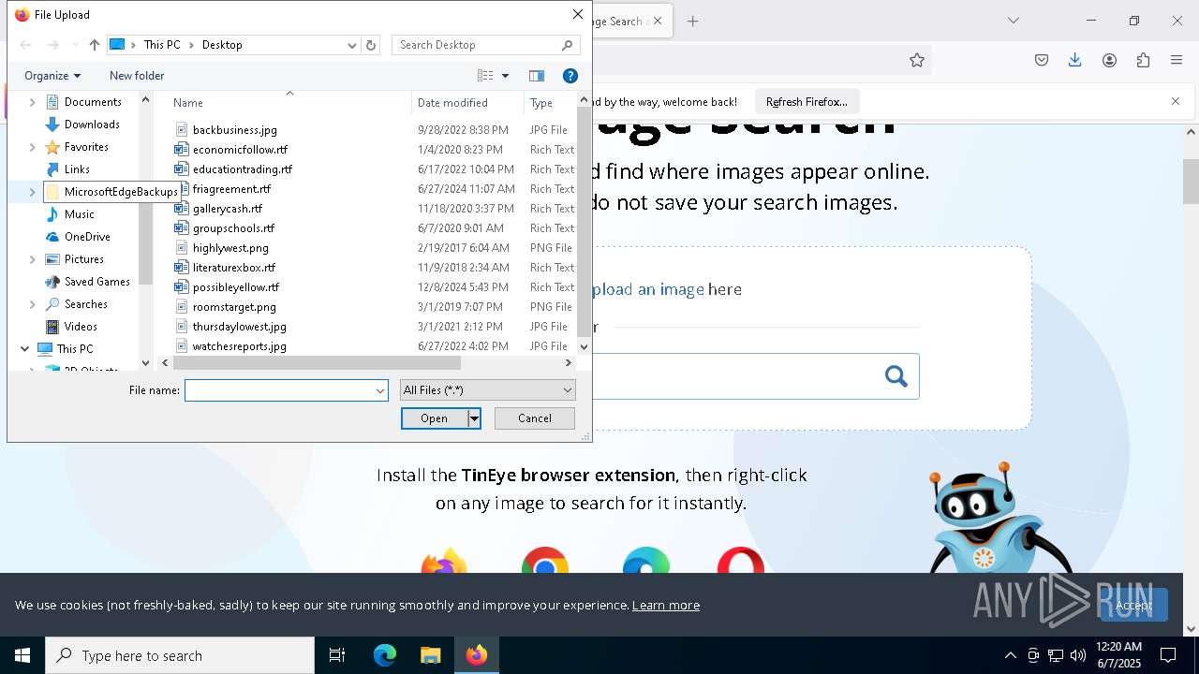Open Firefox Extensions icon

[1143, 60]
